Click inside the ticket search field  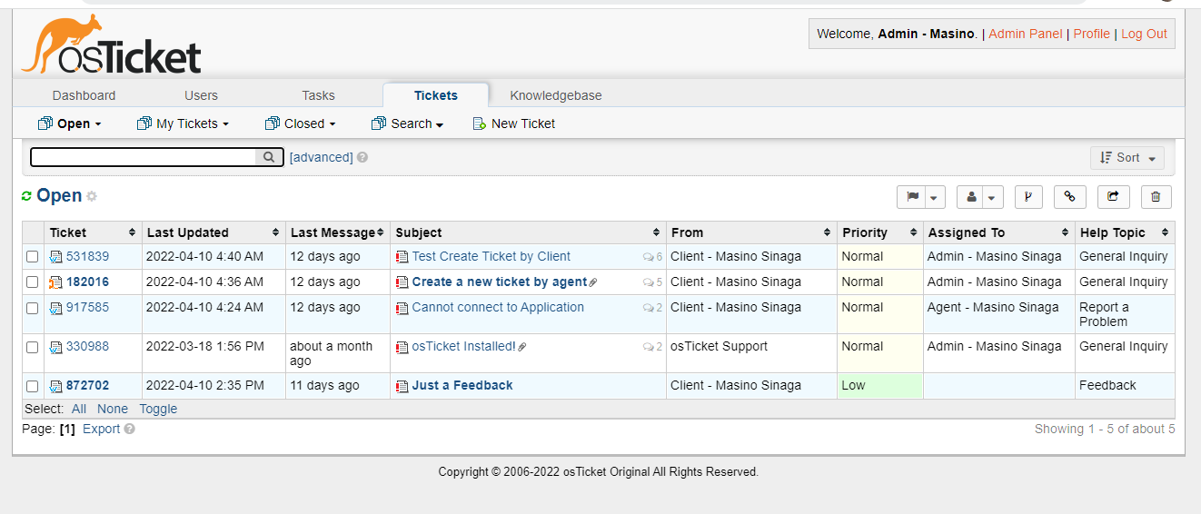coord(144,157)
